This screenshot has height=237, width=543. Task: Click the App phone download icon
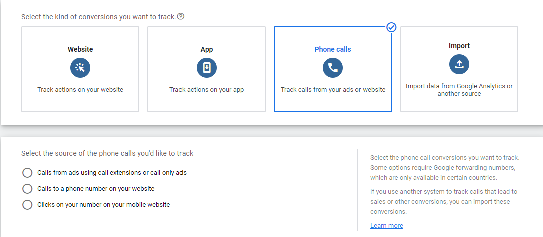coord(207,68)
